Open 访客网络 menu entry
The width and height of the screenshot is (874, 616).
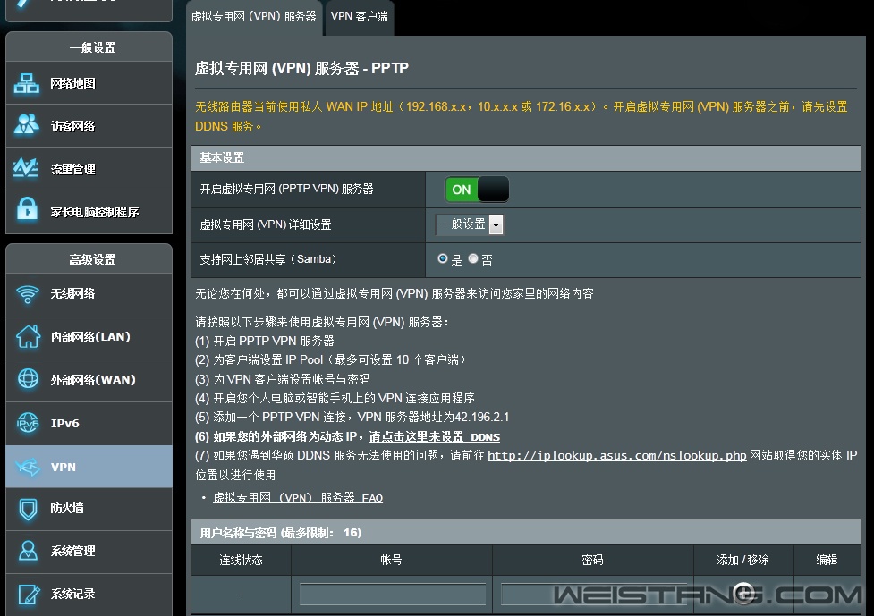point(73,126)
